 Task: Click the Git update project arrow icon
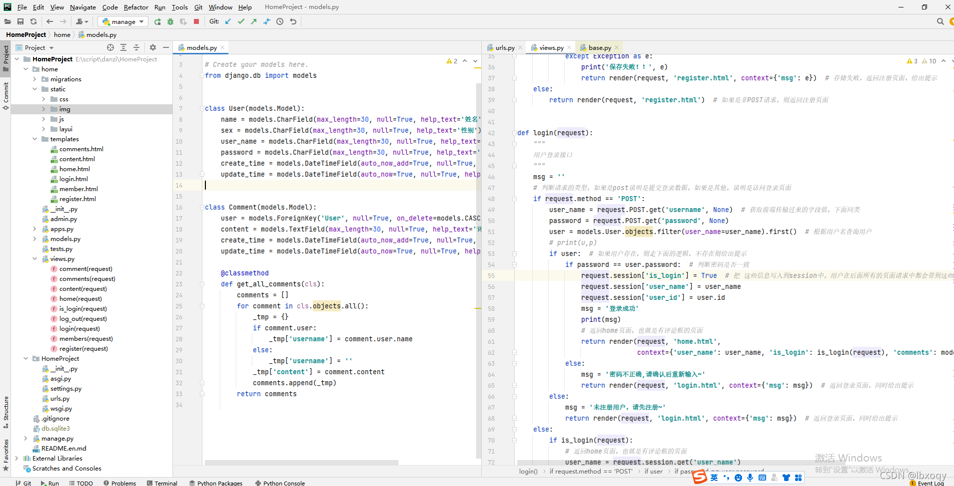point(228,21)
